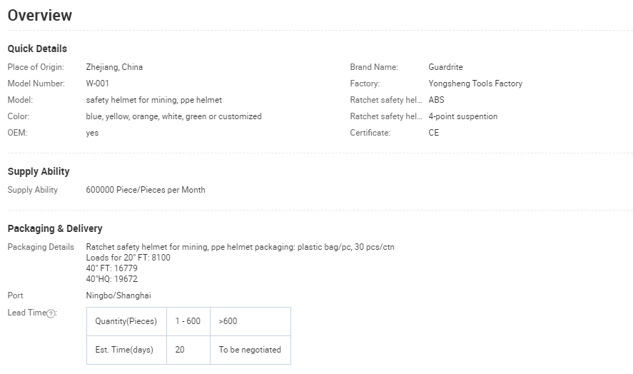Click the Overview heading
This screenshot has height=374, width=633.
pos(40,15)
